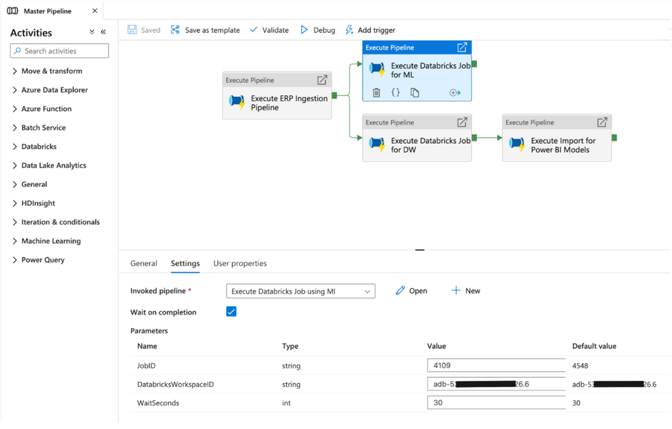Click the Execute Databricks Job for ML activity icon
Image resolution: width=672 pixels, height=429 pixels.
click(x=377, y=69)
